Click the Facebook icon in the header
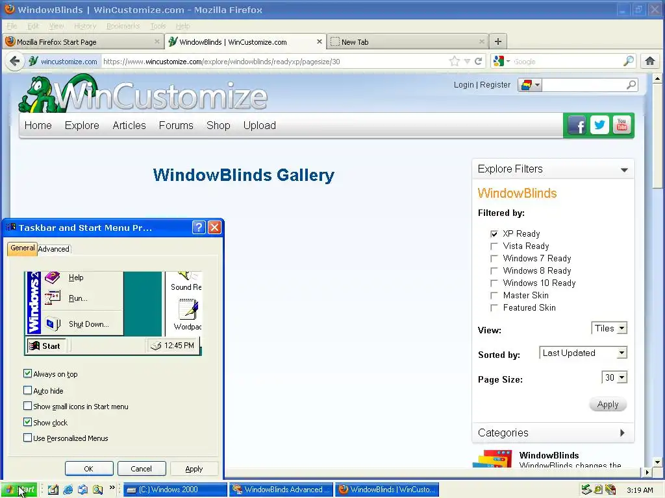Screen dimensions: 665x498 (577, 125)
